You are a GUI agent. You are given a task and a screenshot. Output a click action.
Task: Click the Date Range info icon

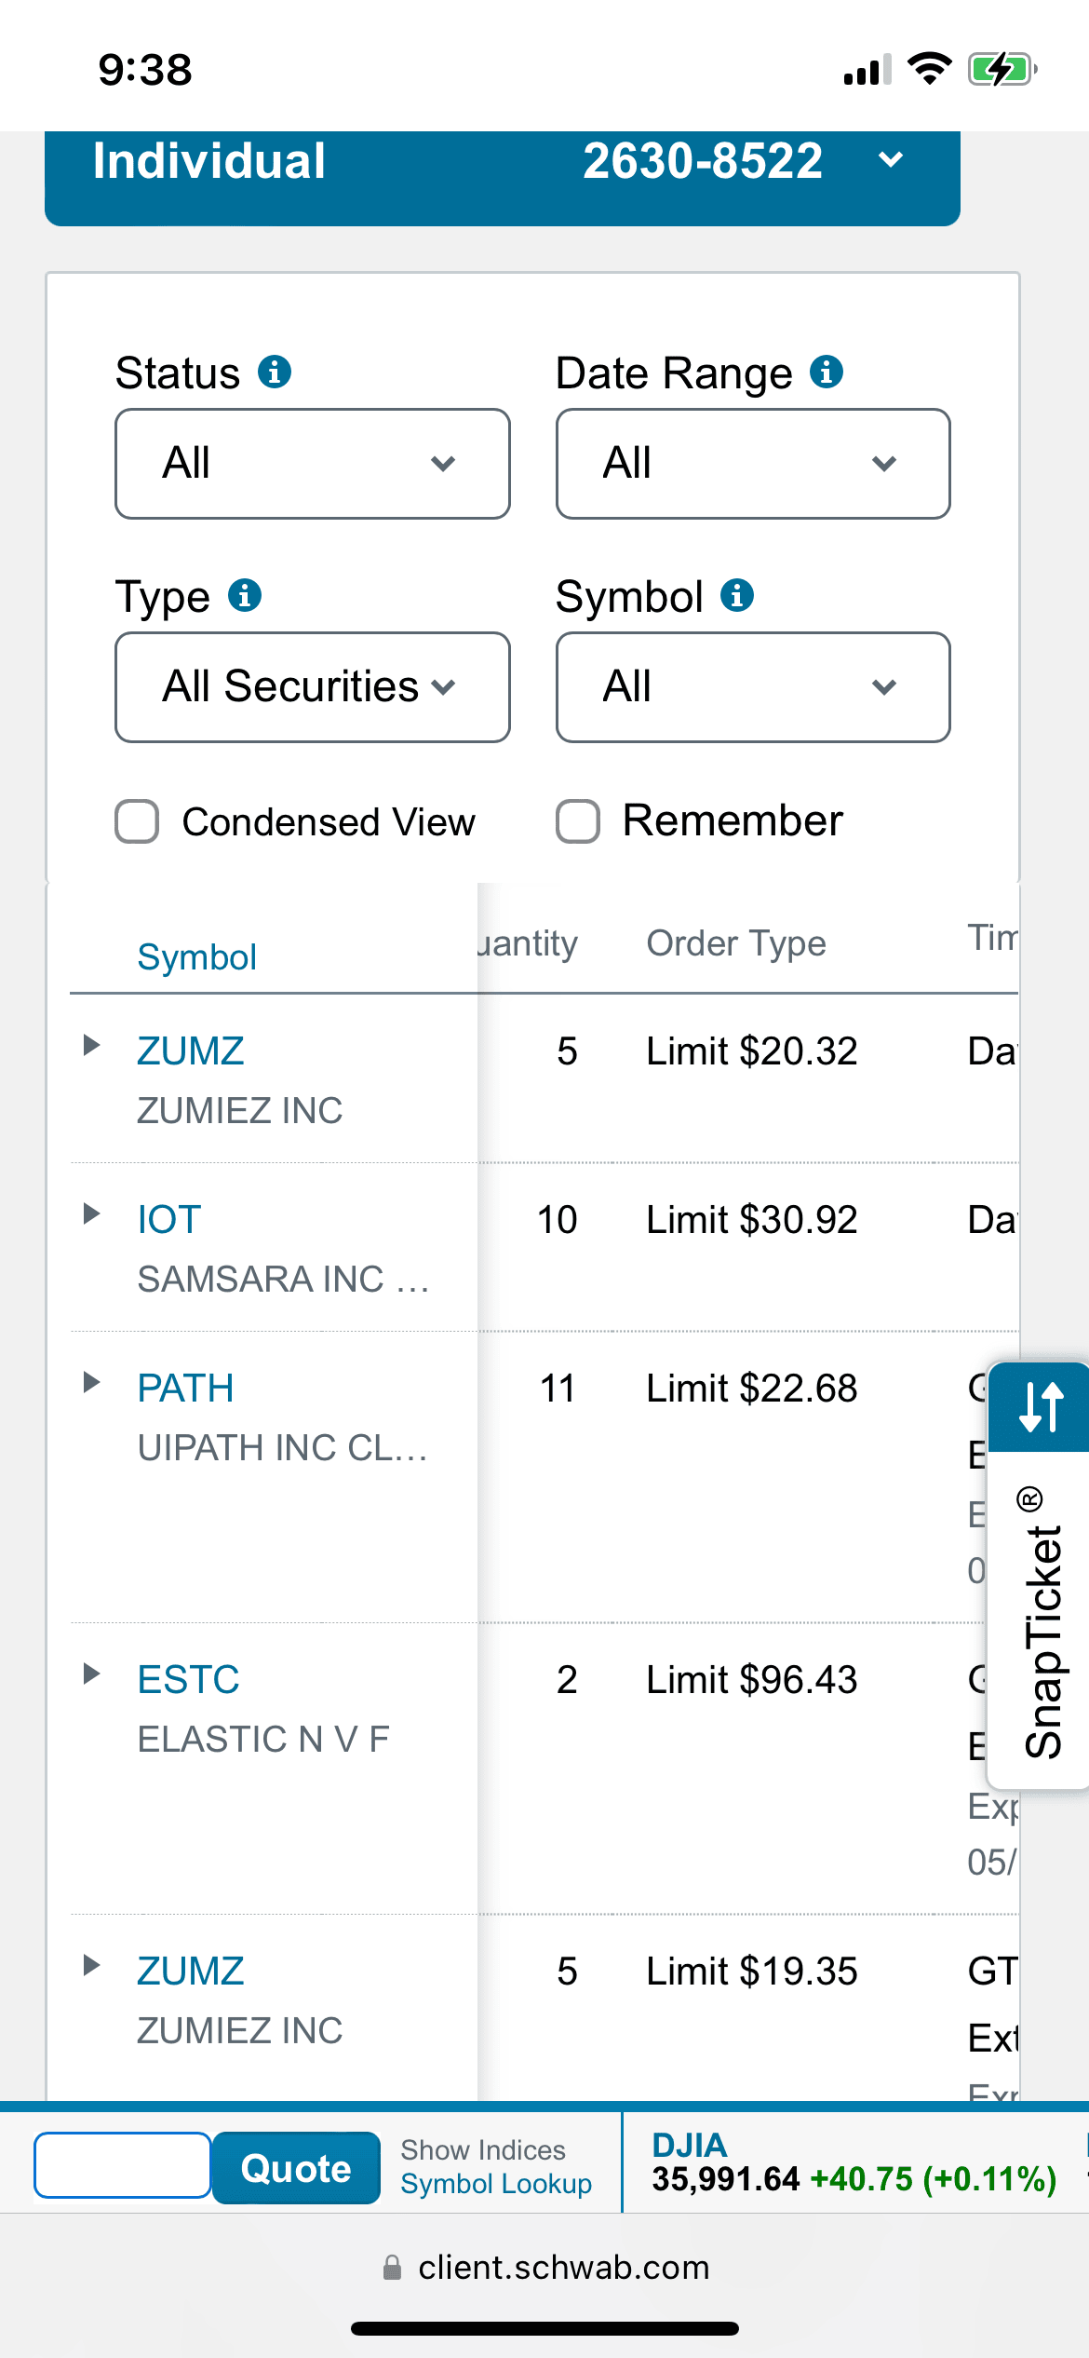[827, 372]
